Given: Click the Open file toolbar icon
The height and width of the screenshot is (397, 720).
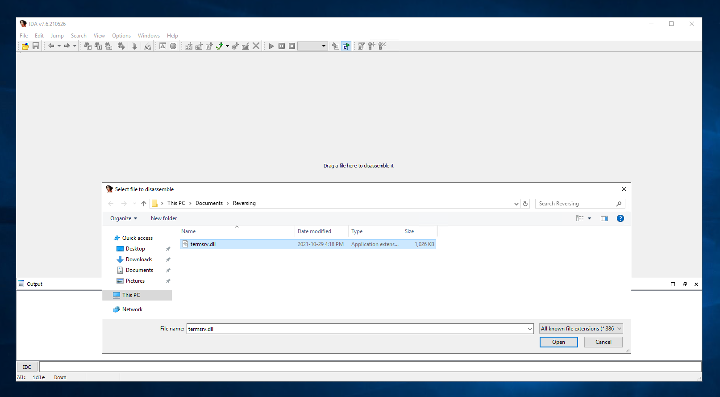Looking at the screenshot, I should coord(25,46).
